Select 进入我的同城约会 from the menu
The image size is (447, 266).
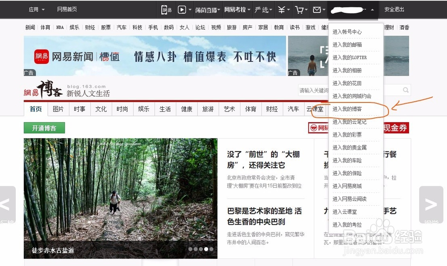352,96
